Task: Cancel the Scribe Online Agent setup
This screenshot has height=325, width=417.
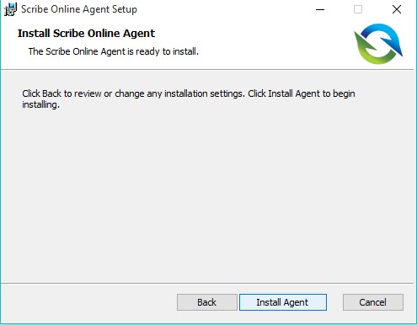Action: click(373, 302)
